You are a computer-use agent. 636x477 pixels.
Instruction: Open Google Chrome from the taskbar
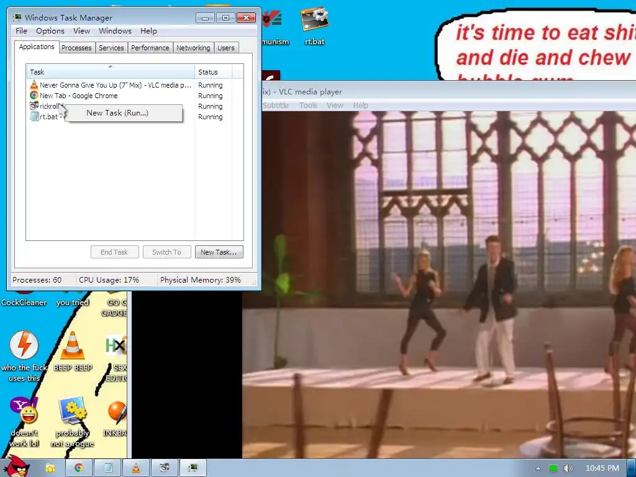(79, 468)
